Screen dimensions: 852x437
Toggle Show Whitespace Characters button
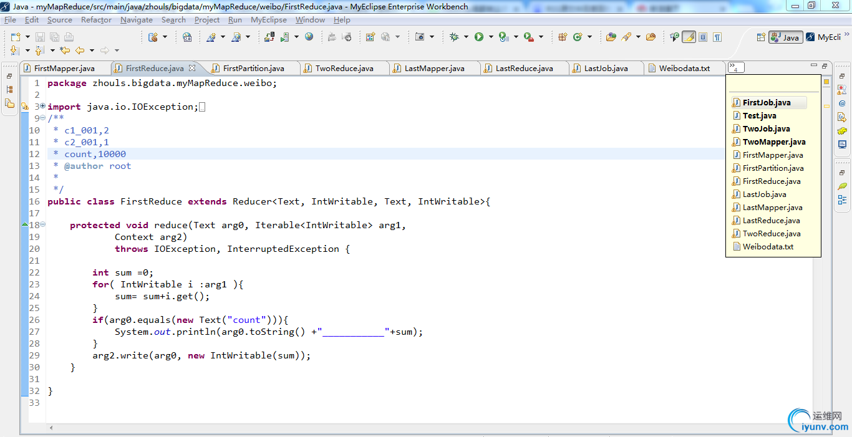click(717, 37)
